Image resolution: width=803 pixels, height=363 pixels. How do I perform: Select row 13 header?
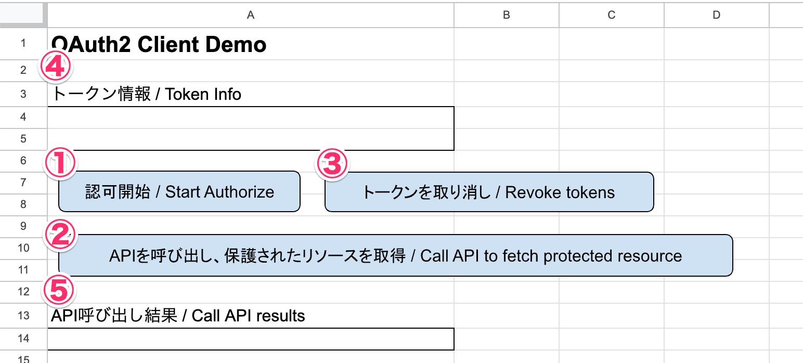23,315
